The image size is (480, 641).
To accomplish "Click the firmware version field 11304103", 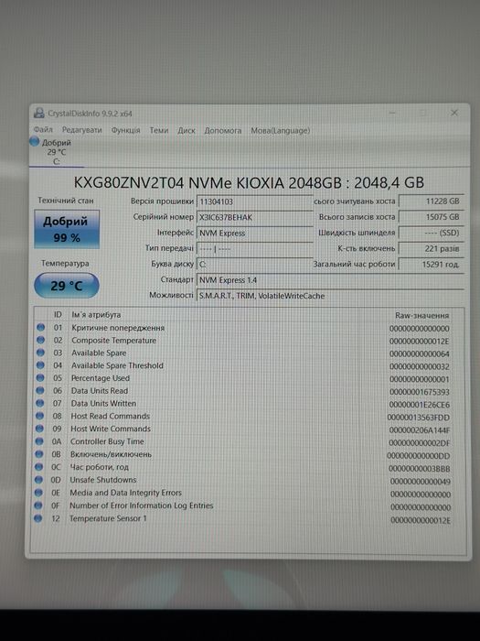I will click(255, 201).
